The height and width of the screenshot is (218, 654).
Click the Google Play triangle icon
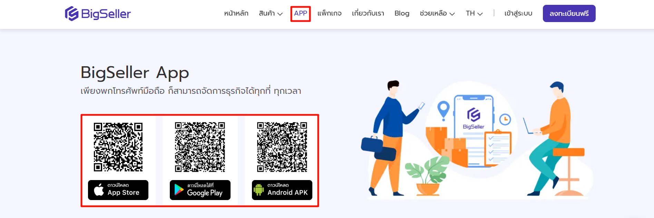[179, 190]
